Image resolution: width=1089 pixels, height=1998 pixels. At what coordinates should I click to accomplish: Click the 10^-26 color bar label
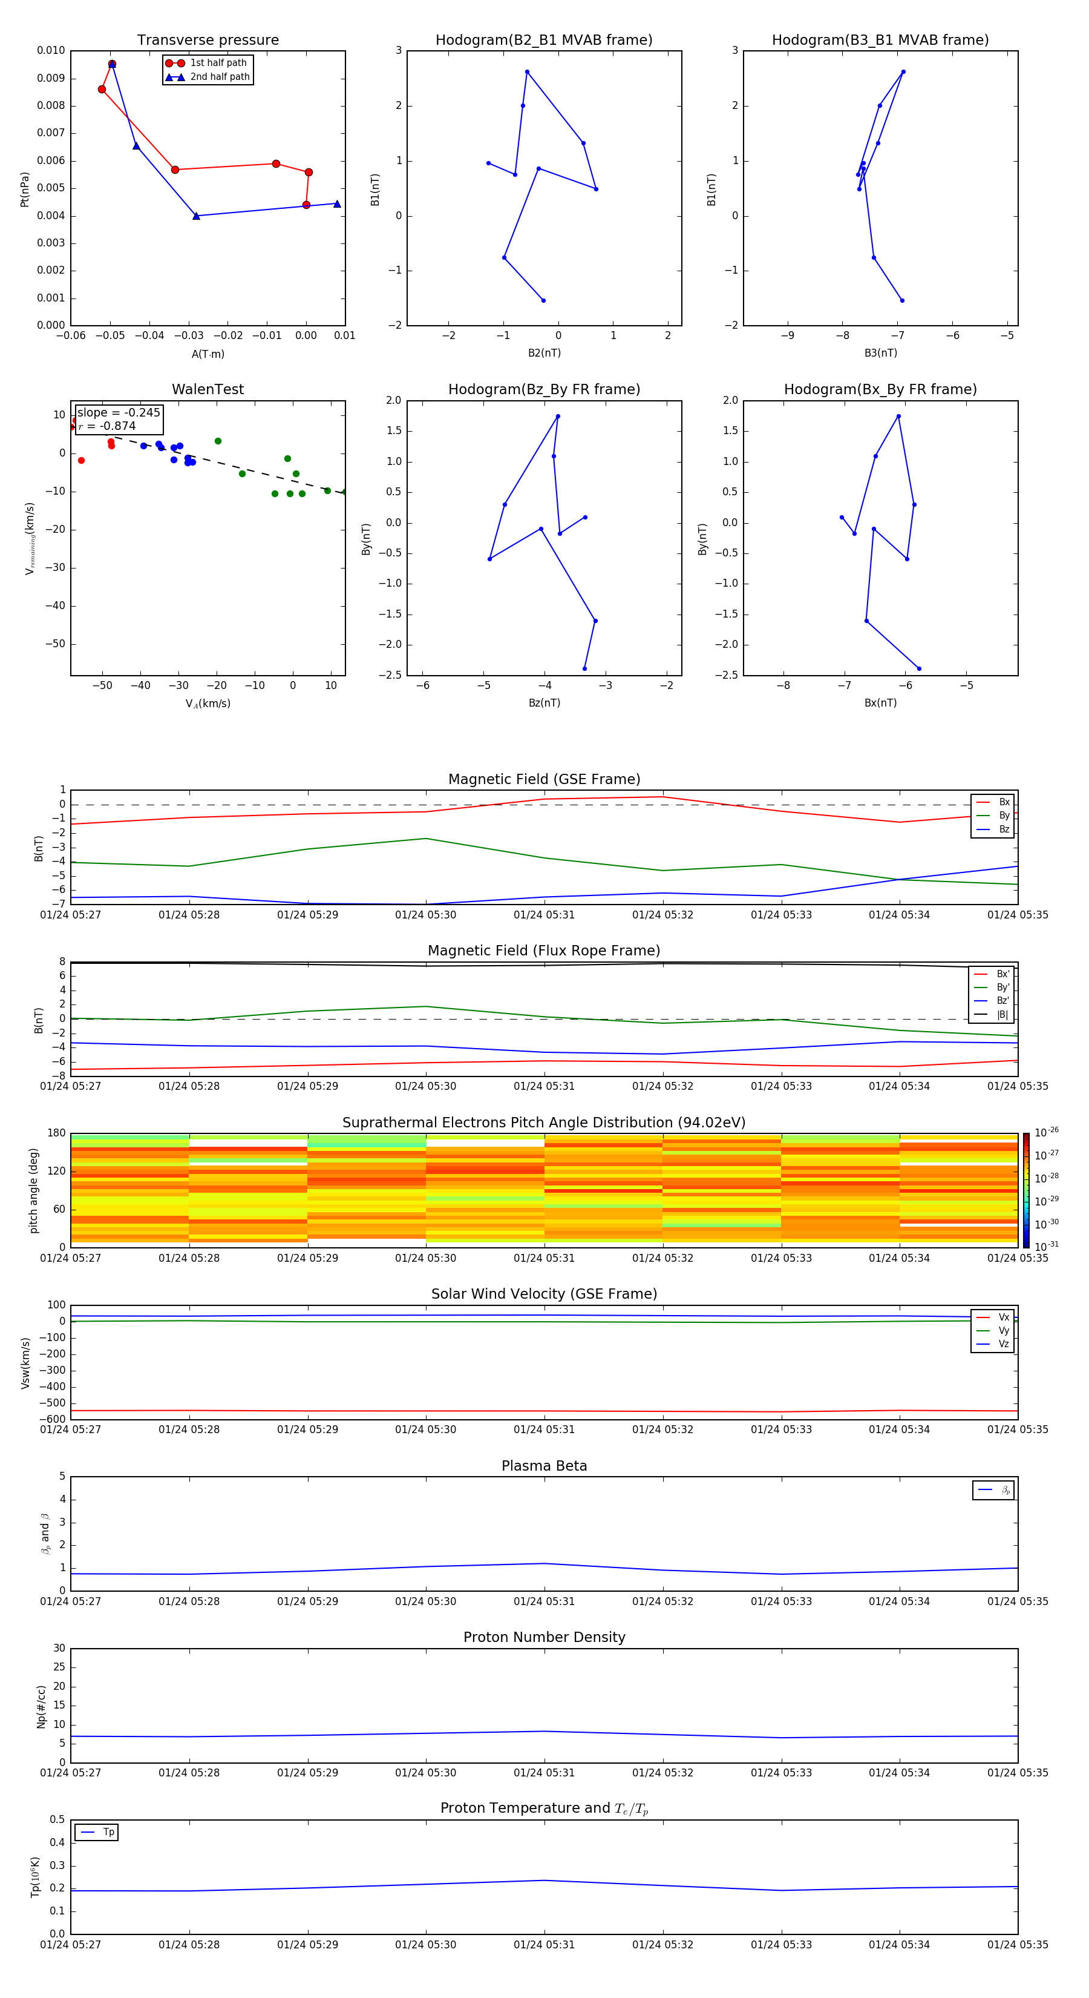[1047, 1132]
